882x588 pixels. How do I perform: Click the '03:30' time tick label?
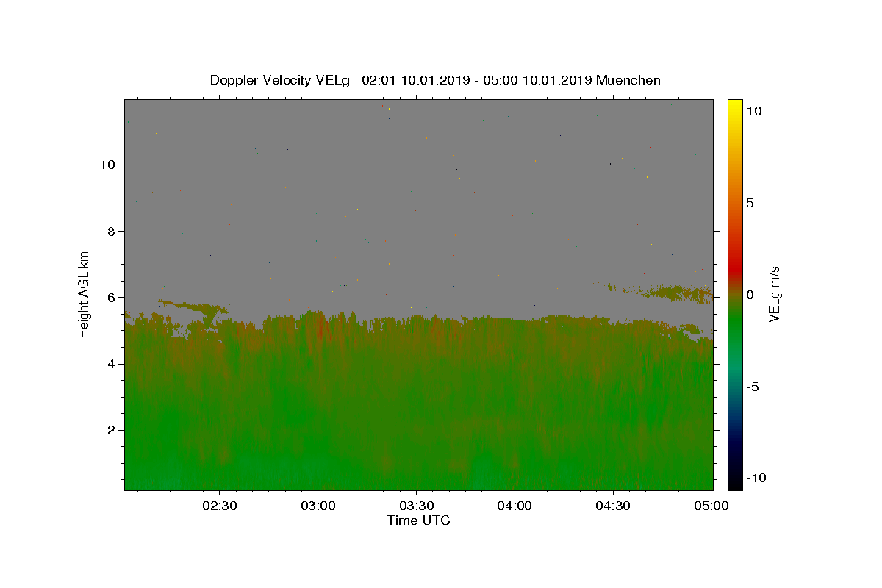416,506
